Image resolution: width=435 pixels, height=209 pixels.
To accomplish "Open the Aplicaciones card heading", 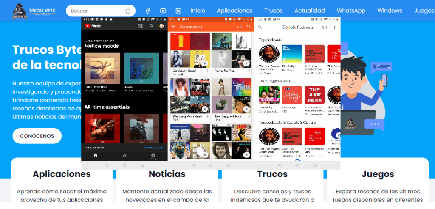I will click(62, 174).
